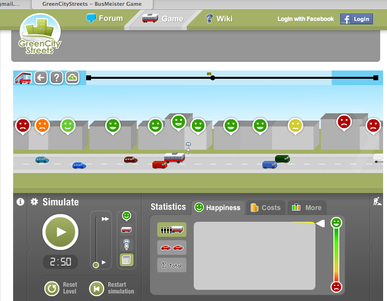Click the red sad face on tall building

point(344,123)
